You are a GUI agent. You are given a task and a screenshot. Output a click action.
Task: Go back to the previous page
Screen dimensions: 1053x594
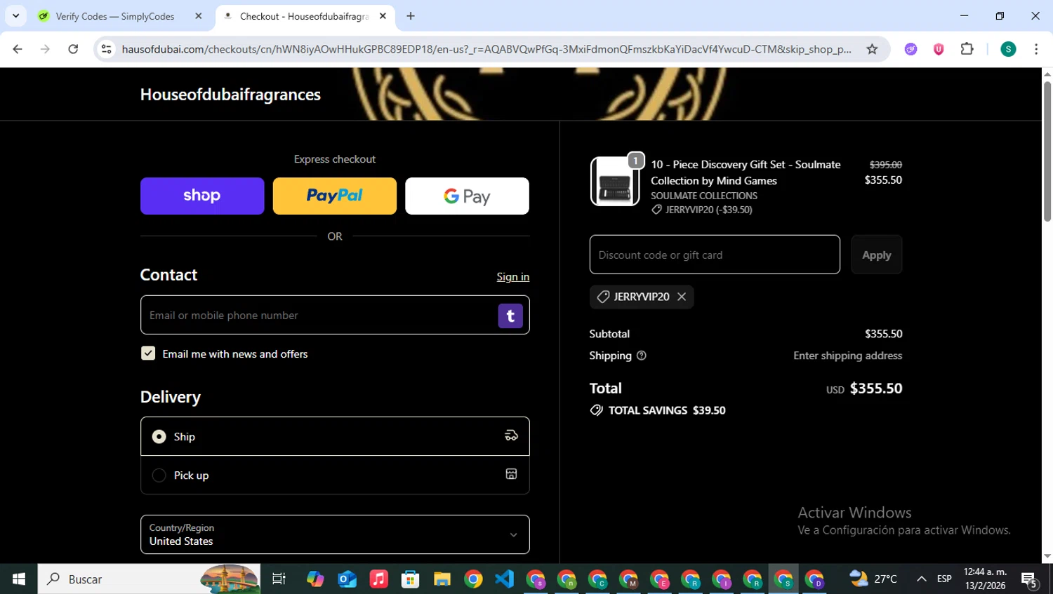(18, 49)
